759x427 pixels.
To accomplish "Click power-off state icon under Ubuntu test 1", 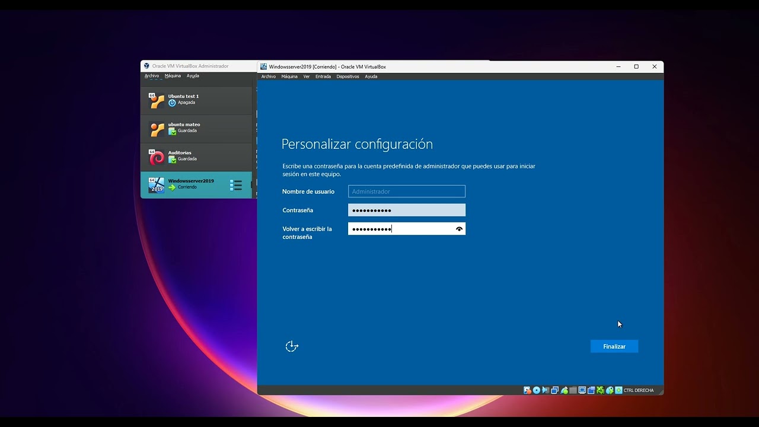I will (172, 103).
